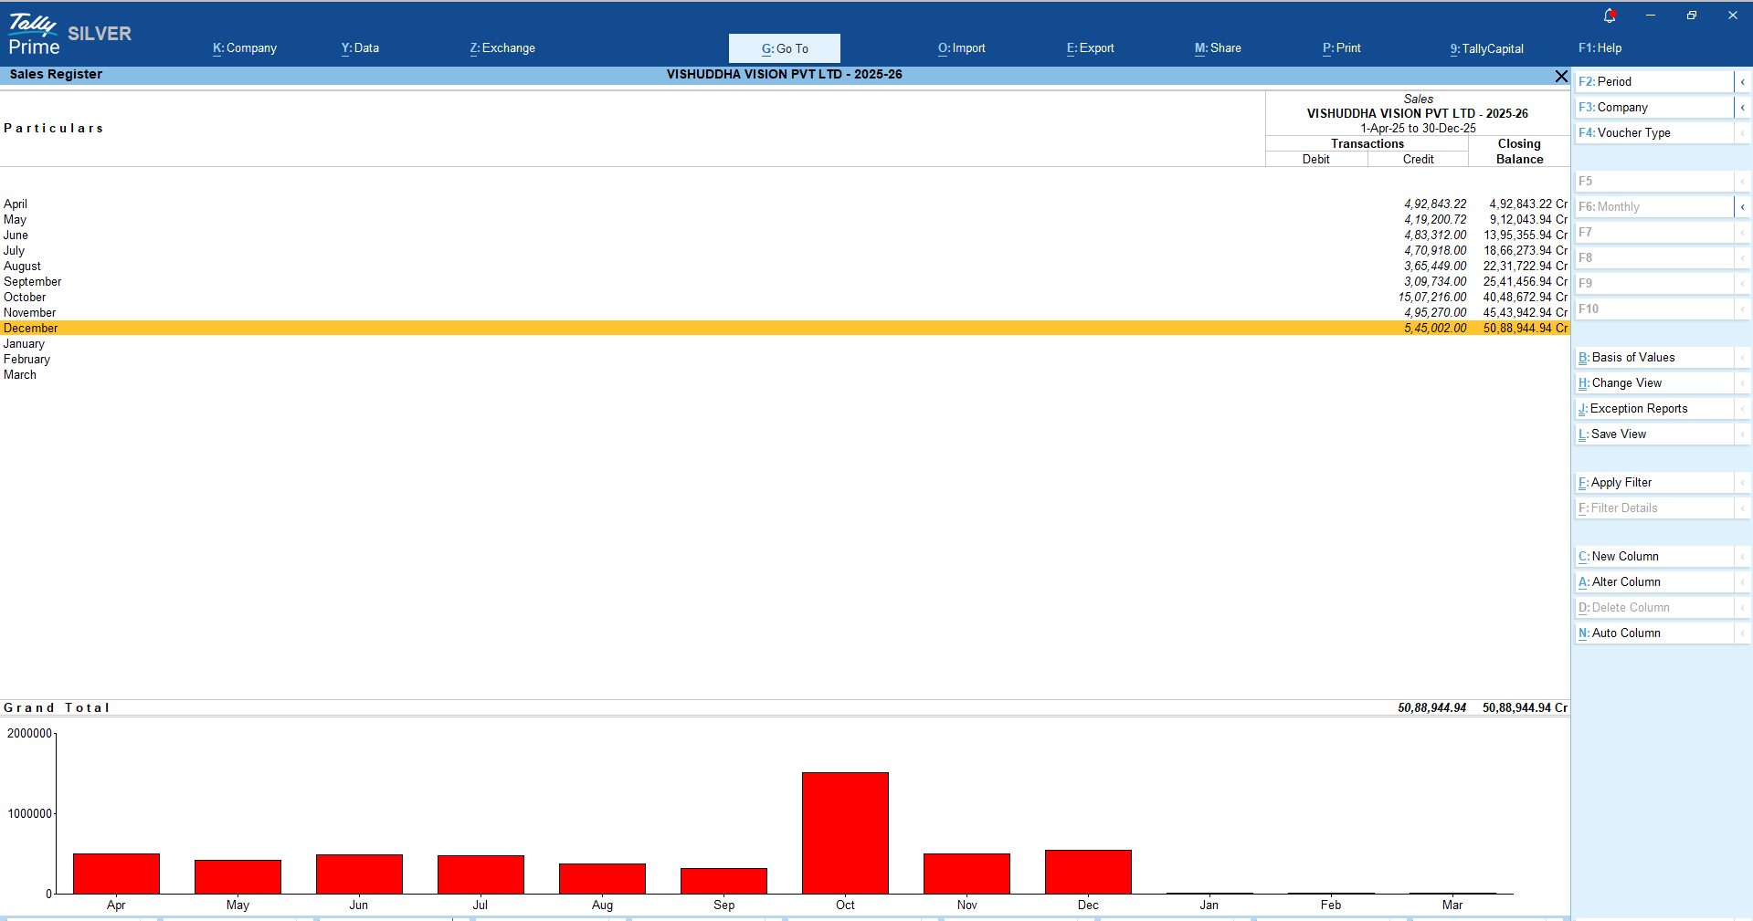This screenshot has width=1753, height=921.
Task: Expand the F3 Company side arrow
Action: pyautogui.click(x=1742, y=108)
